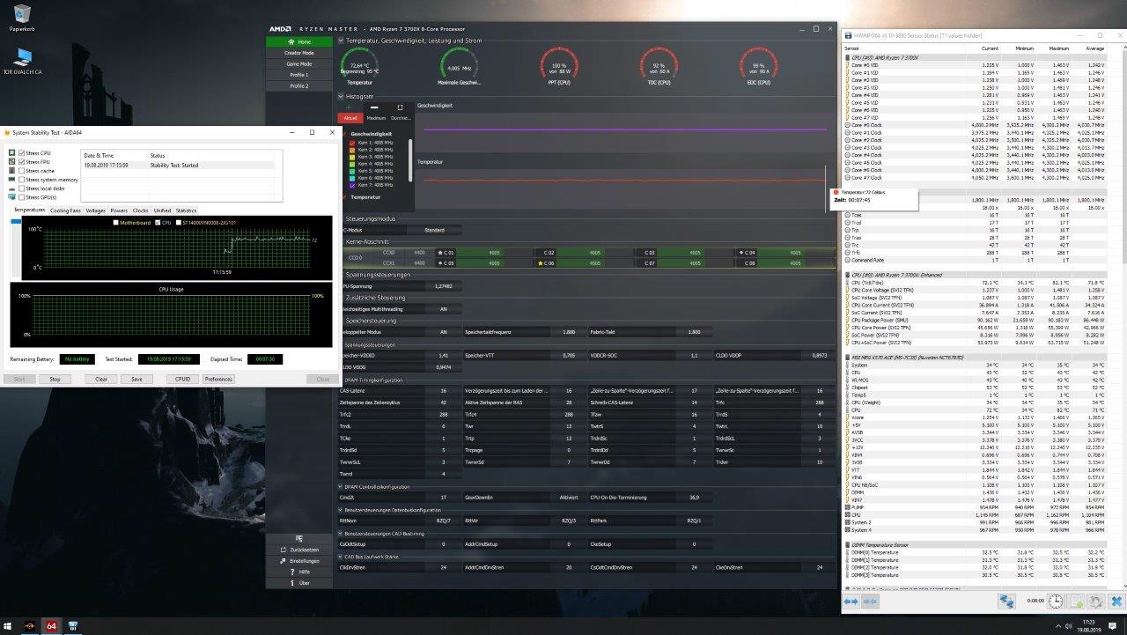This screenshot has width=1127, height=635.
Task: Select Game Mode in Ryzen Master
Action: (x=299, y=63)
